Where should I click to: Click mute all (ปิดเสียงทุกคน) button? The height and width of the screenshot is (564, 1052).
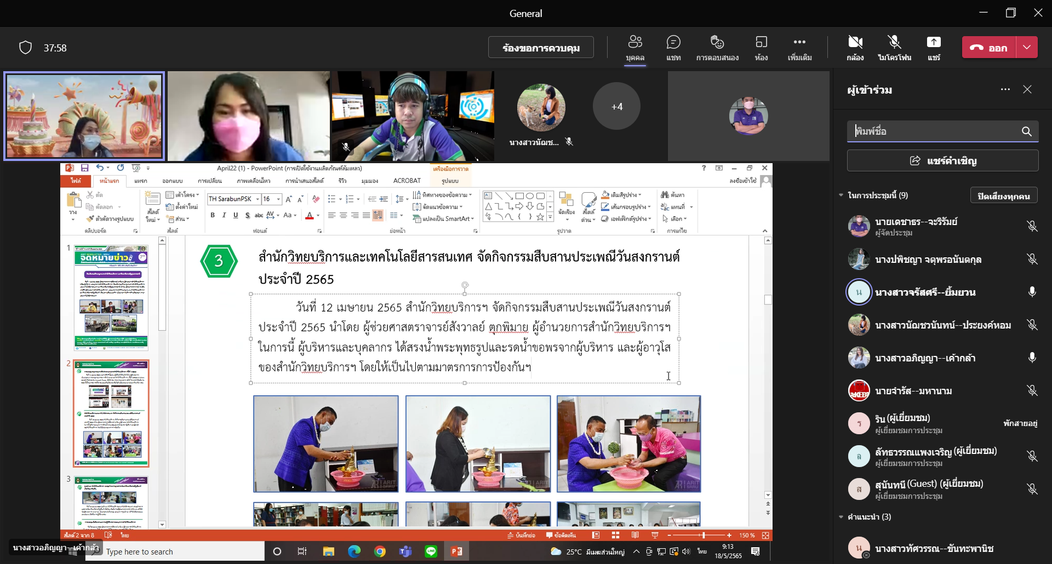click(x=1004, y=195)
